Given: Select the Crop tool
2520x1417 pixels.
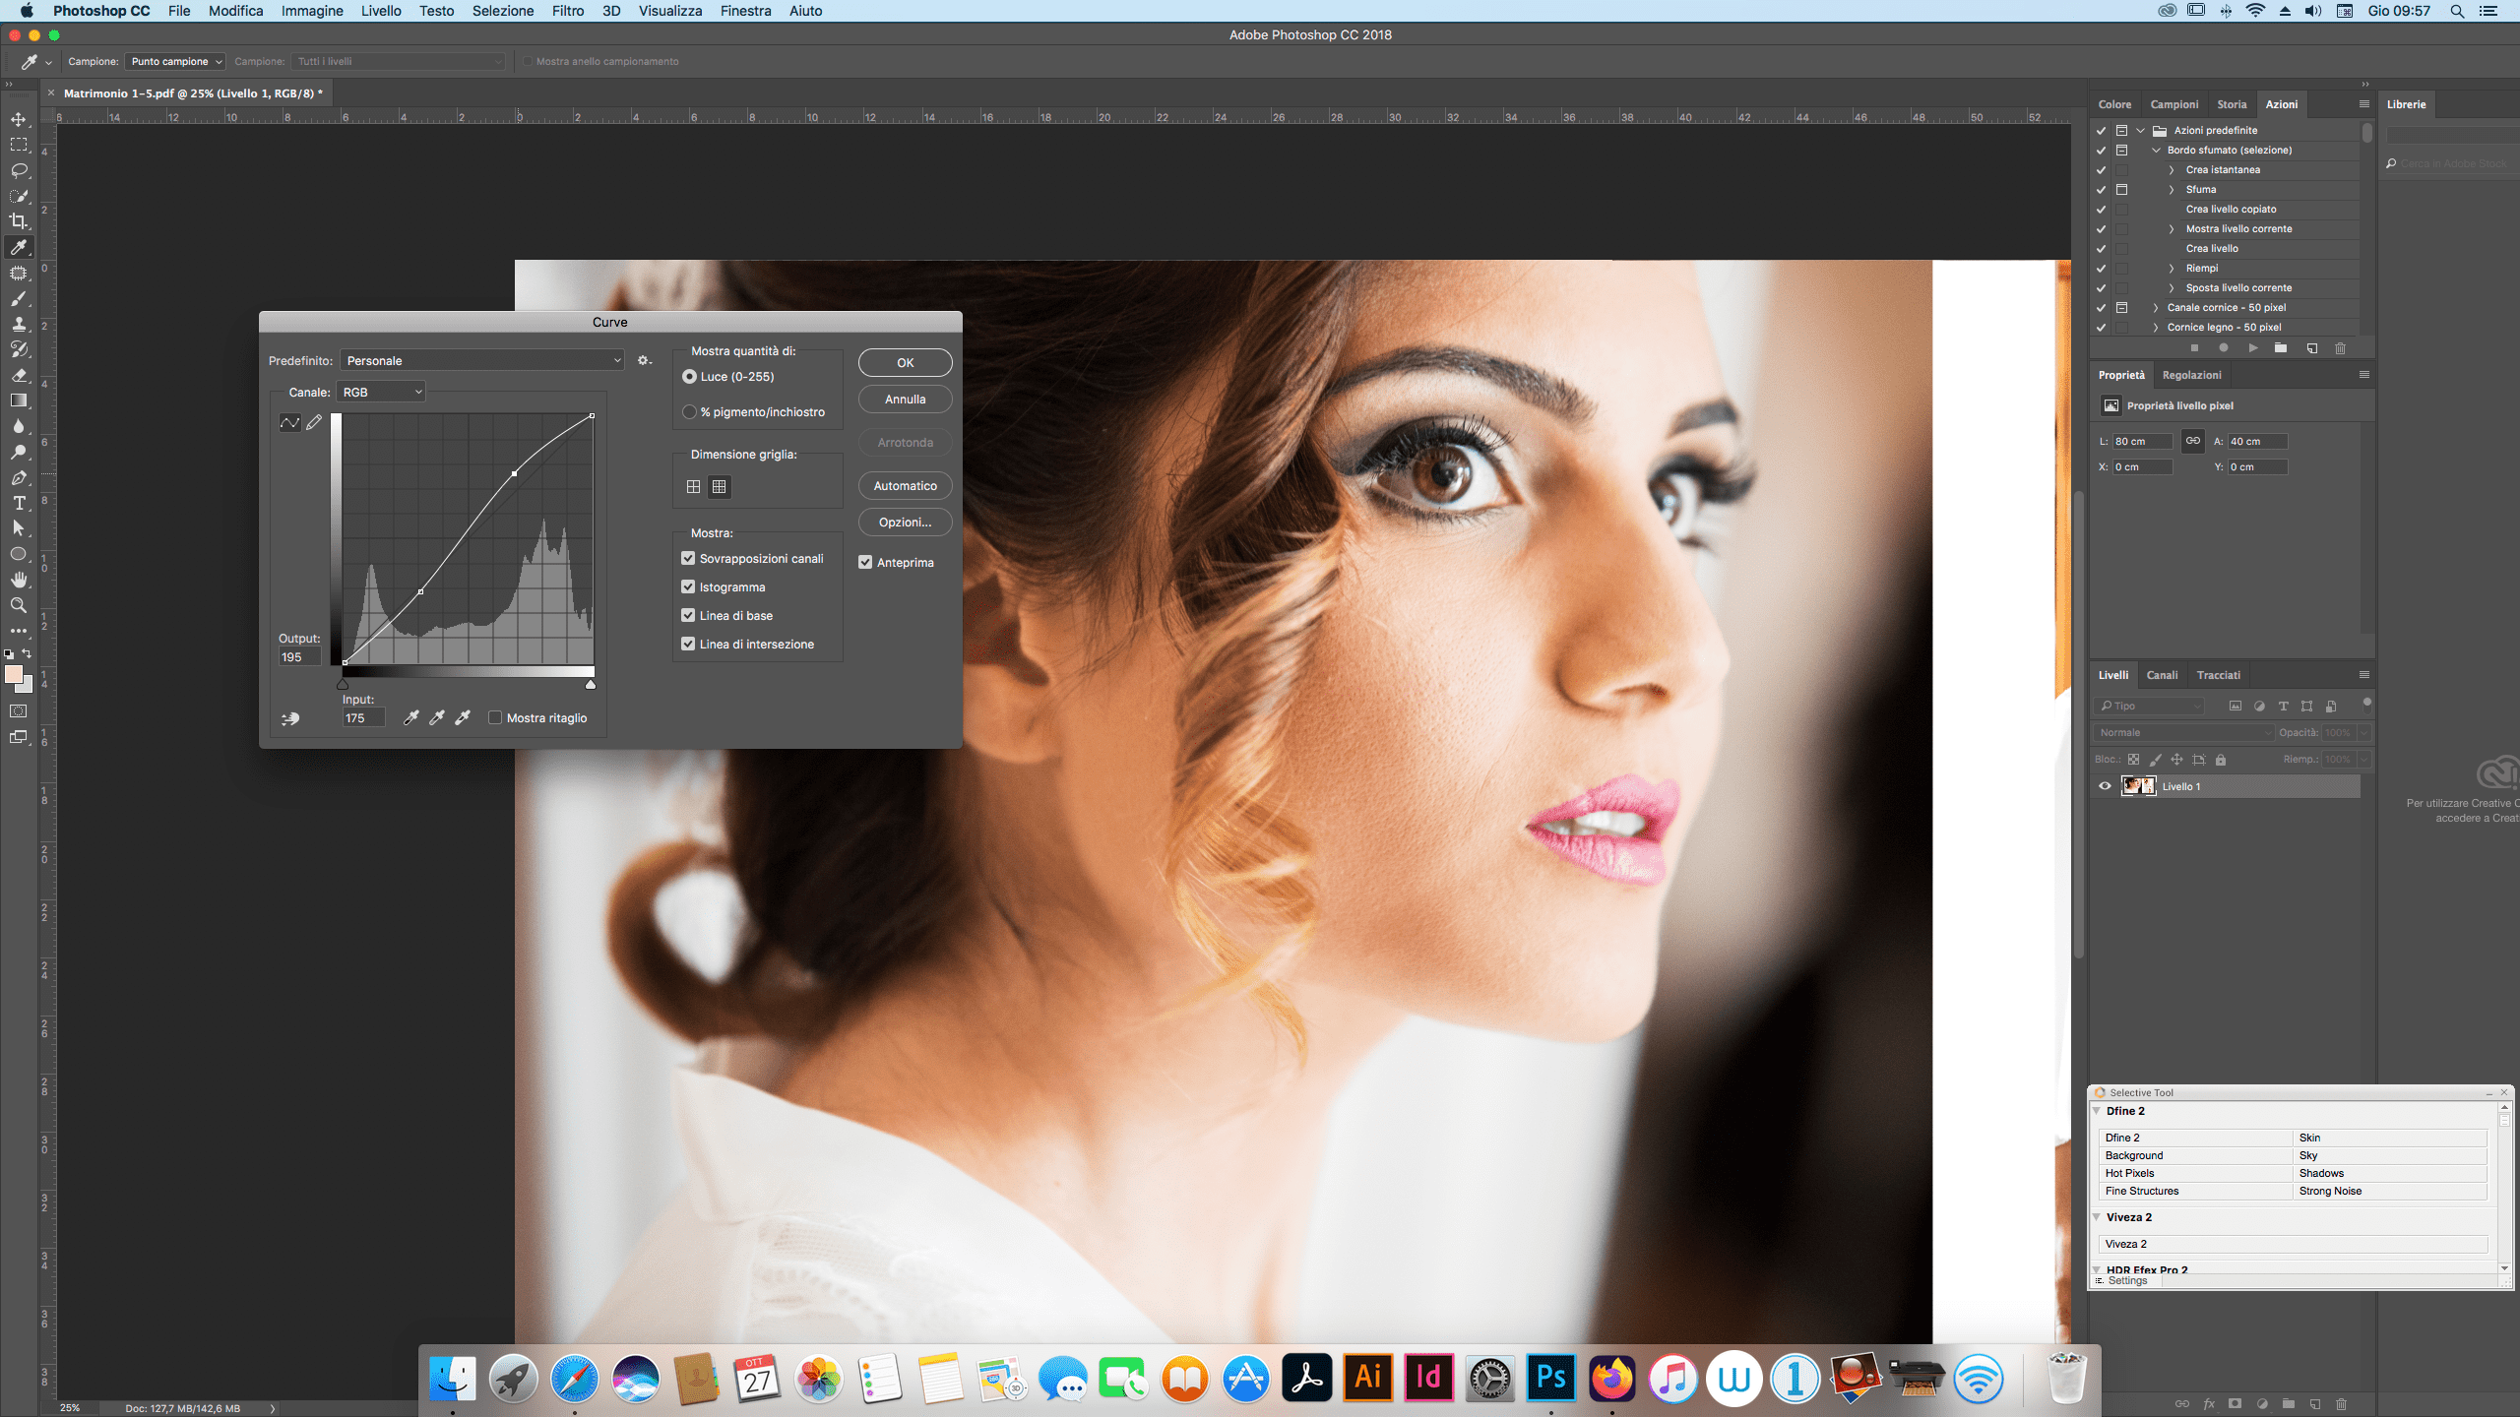Looking at the screenshot, I should click(x=19, y=221).
